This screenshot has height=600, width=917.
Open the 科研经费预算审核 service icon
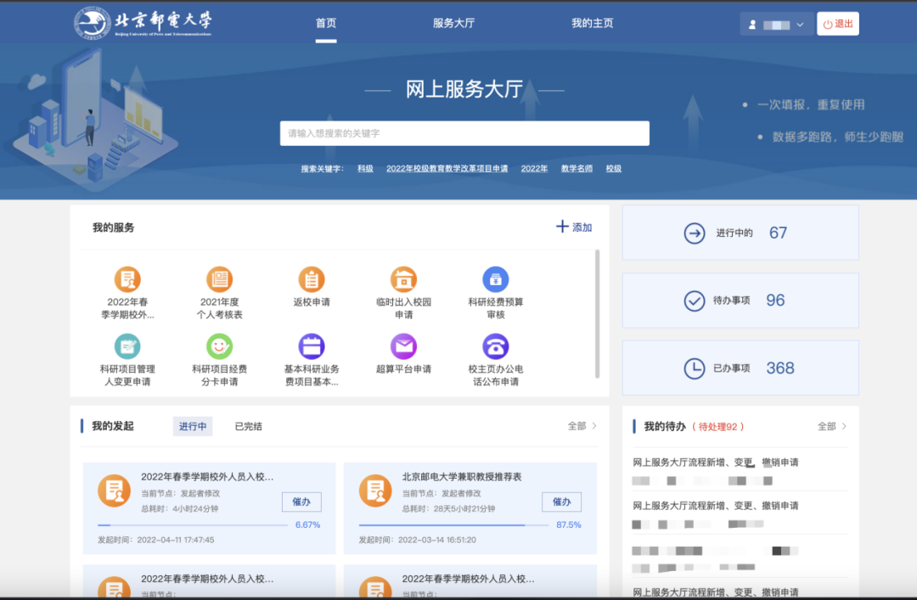click(x=496, y=279)
